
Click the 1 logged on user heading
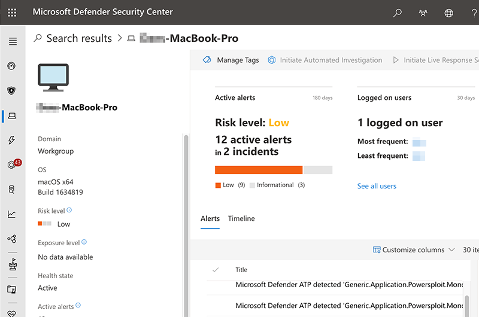[400, 123]
